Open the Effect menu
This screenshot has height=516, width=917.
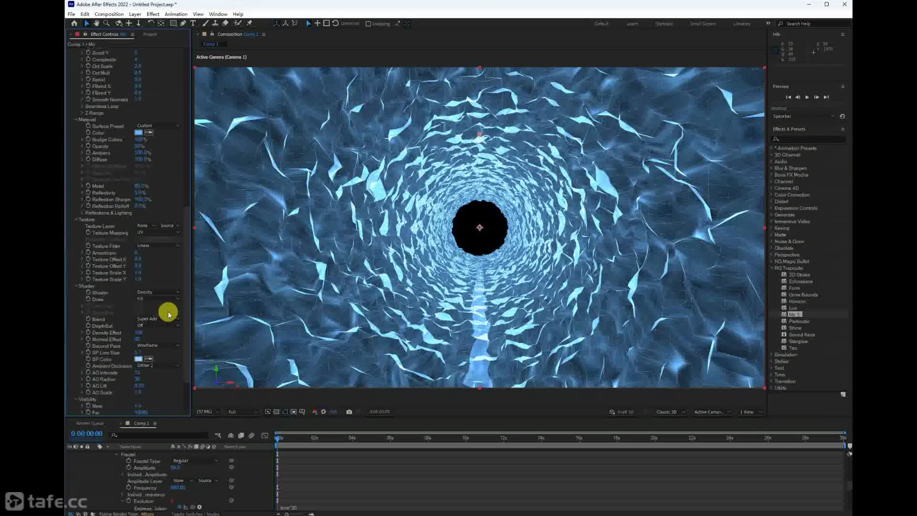pyautogui.click(x=153, y=14)
